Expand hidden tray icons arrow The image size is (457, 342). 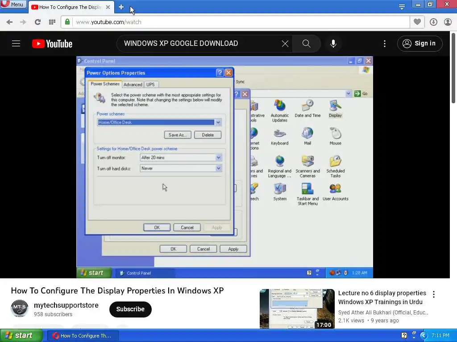[424, 336]
